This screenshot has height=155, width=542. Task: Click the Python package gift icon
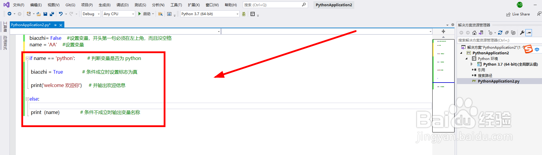(244, 14)
